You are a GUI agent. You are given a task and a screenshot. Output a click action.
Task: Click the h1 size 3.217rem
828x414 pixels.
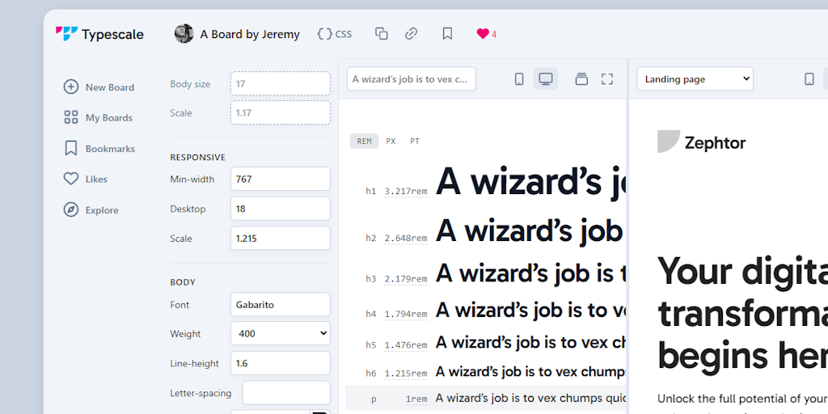[x=406, y=191]
